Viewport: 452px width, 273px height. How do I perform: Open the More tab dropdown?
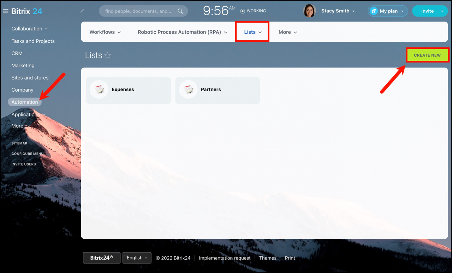[x=288, y=32]
